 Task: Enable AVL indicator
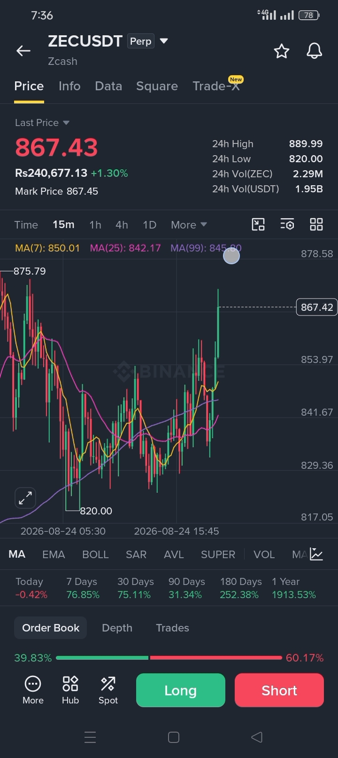tap(174, 554)
